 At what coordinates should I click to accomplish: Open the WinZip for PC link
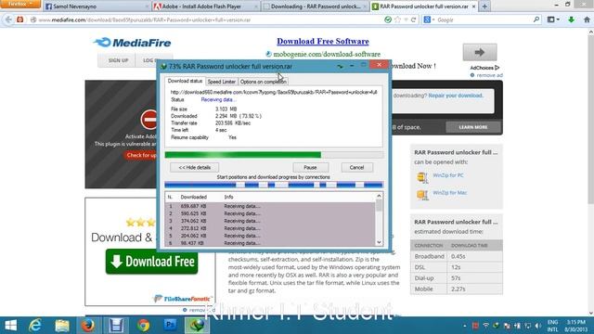click(448, 175)
